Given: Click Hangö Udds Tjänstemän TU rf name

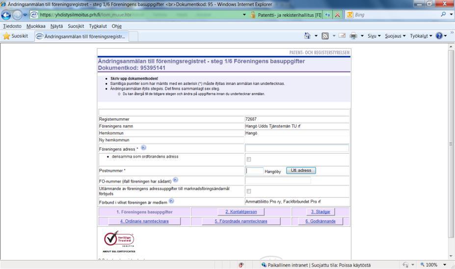Looking at the screenshot, I should pyautogui.click(x=273, y=126).
